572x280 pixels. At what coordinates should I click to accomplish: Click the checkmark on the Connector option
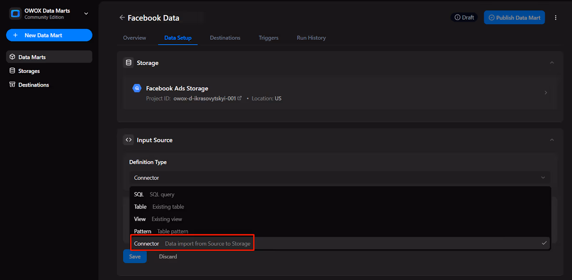click(x=544, y=243)
